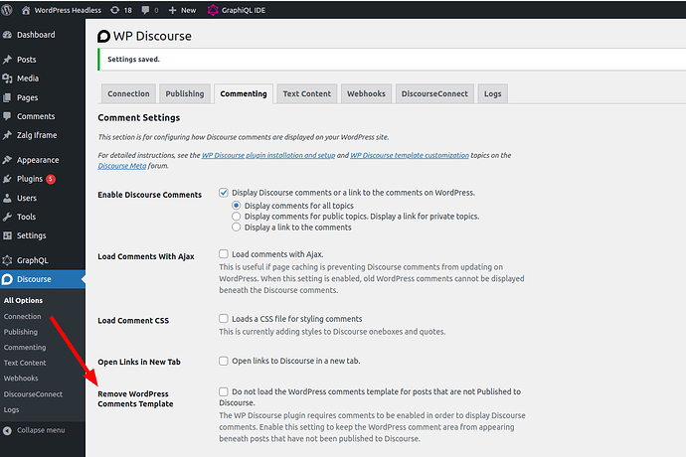Switch to the Text Content tab

coord(307,93)
